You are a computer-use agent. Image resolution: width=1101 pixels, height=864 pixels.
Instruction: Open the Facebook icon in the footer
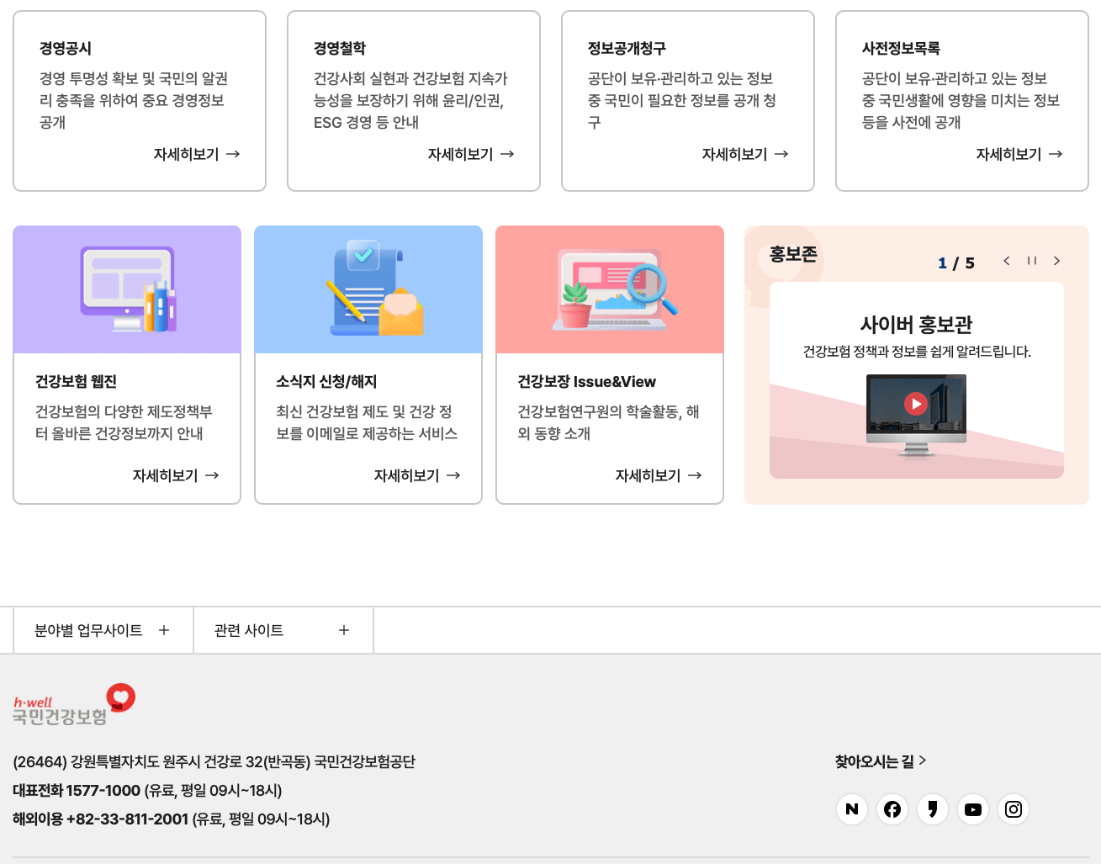pos(892,809)
